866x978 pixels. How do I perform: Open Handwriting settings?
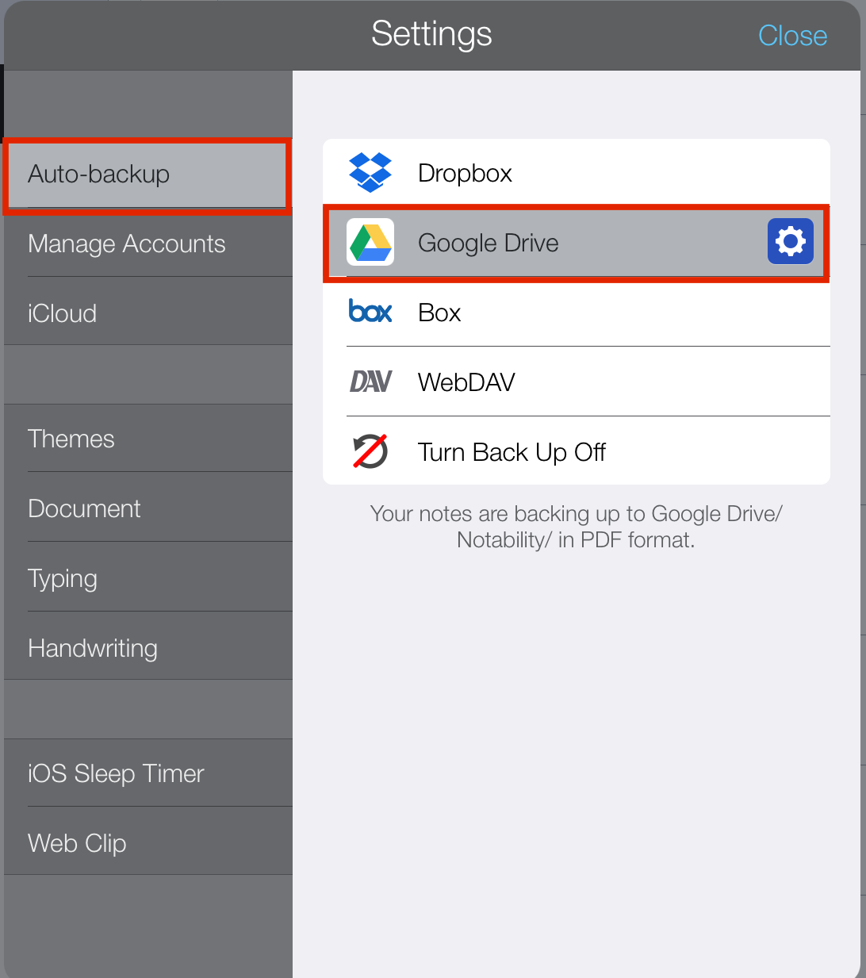point(148,648)
